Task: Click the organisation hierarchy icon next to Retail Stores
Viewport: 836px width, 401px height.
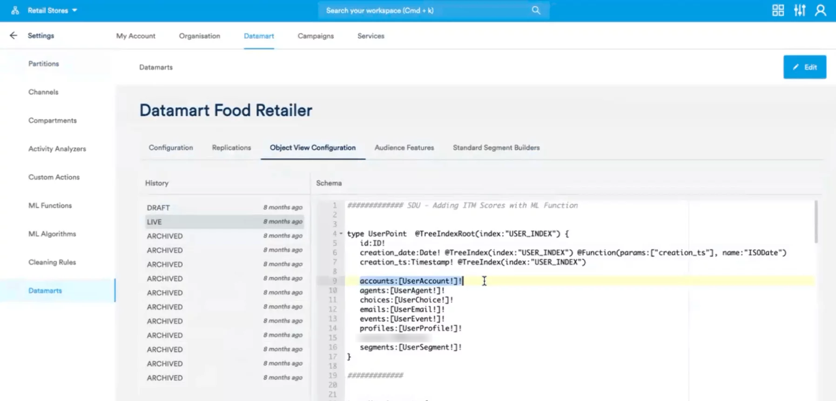Action: tap(15, 10)
